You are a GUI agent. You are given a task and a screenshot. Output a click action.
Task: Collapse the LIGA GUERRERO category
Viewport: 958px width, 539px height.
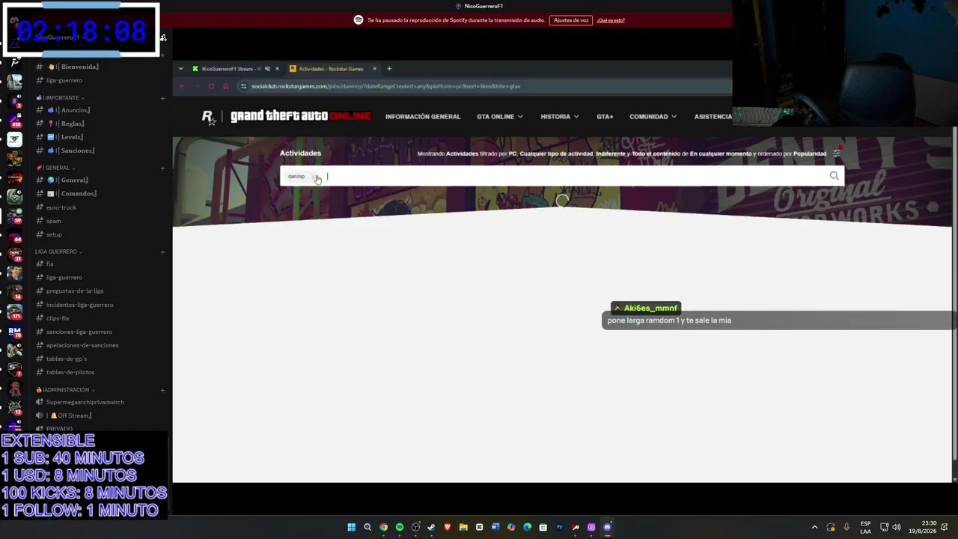coord(58,252)
